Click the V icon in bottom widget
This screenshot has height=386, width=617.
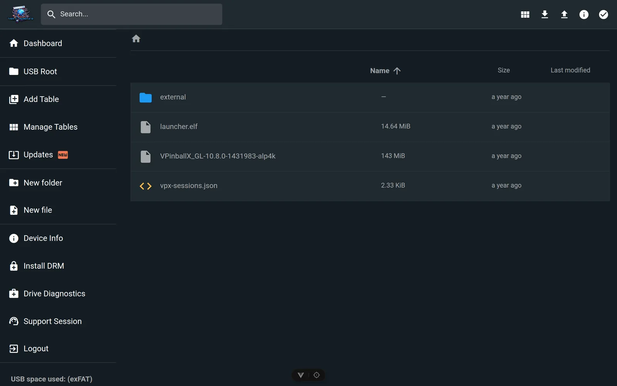click(301, 375)
